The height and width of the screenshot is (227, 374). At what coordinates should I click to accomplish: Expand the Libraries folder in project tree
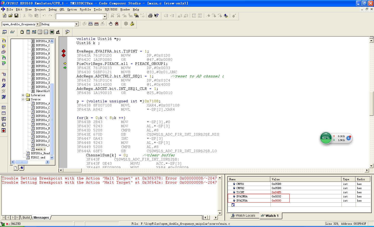point(23,95)
